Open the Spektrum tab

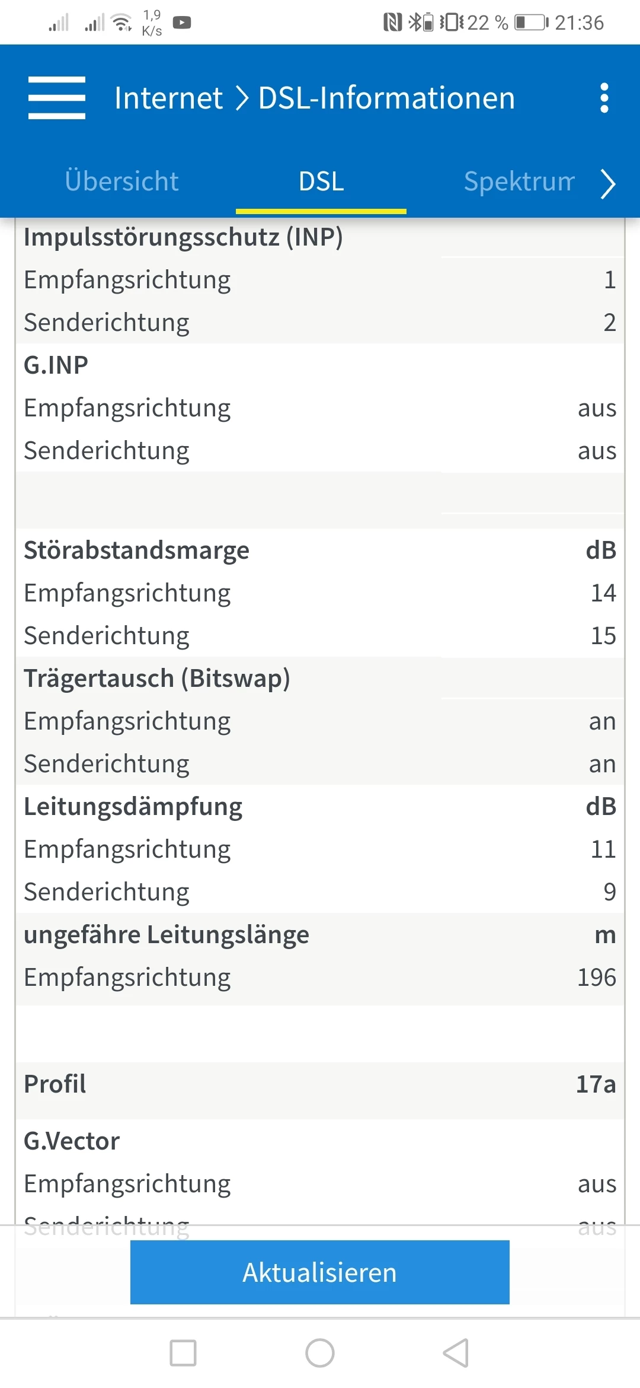[x=519, y=182]
